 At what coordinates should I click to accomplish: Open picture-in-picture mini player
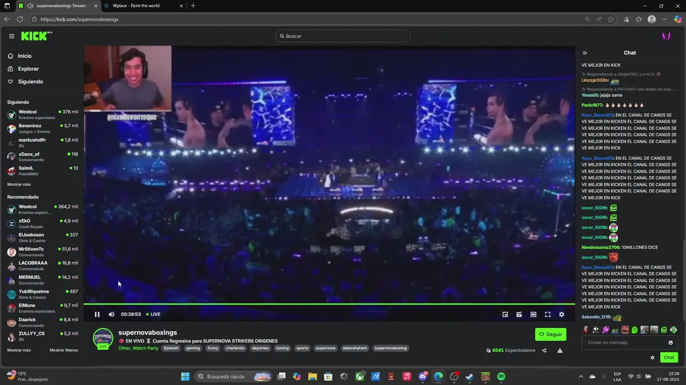click(505, 314)
